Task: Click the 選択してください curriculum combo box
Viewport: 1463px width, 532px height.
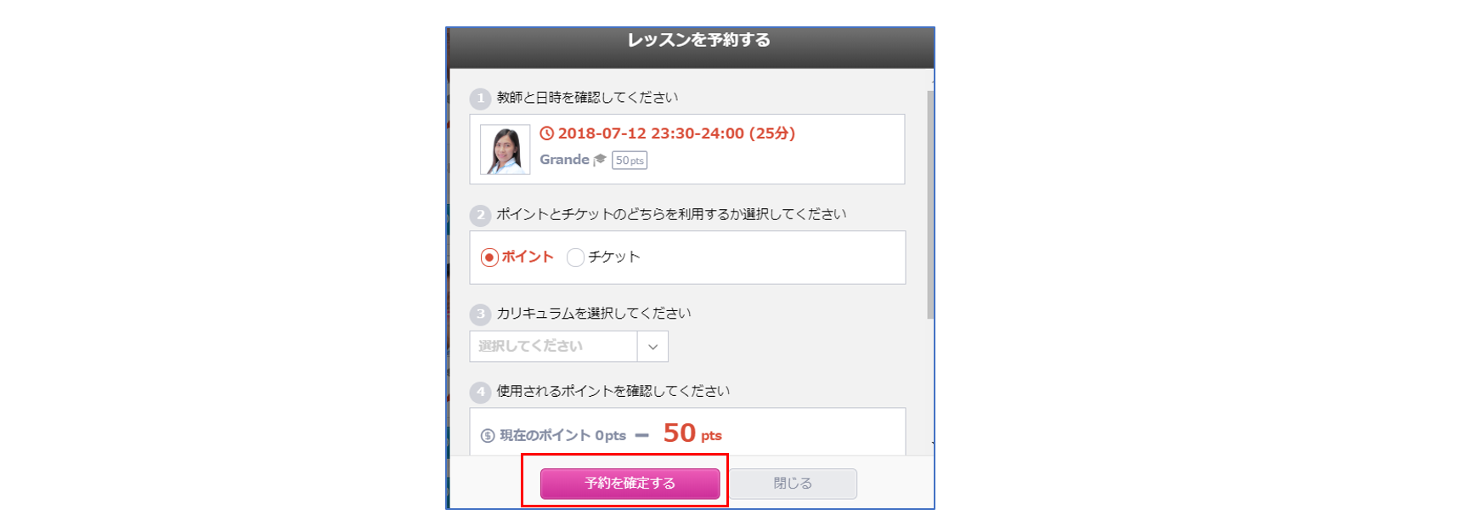Action: click(x=568, y=347)
